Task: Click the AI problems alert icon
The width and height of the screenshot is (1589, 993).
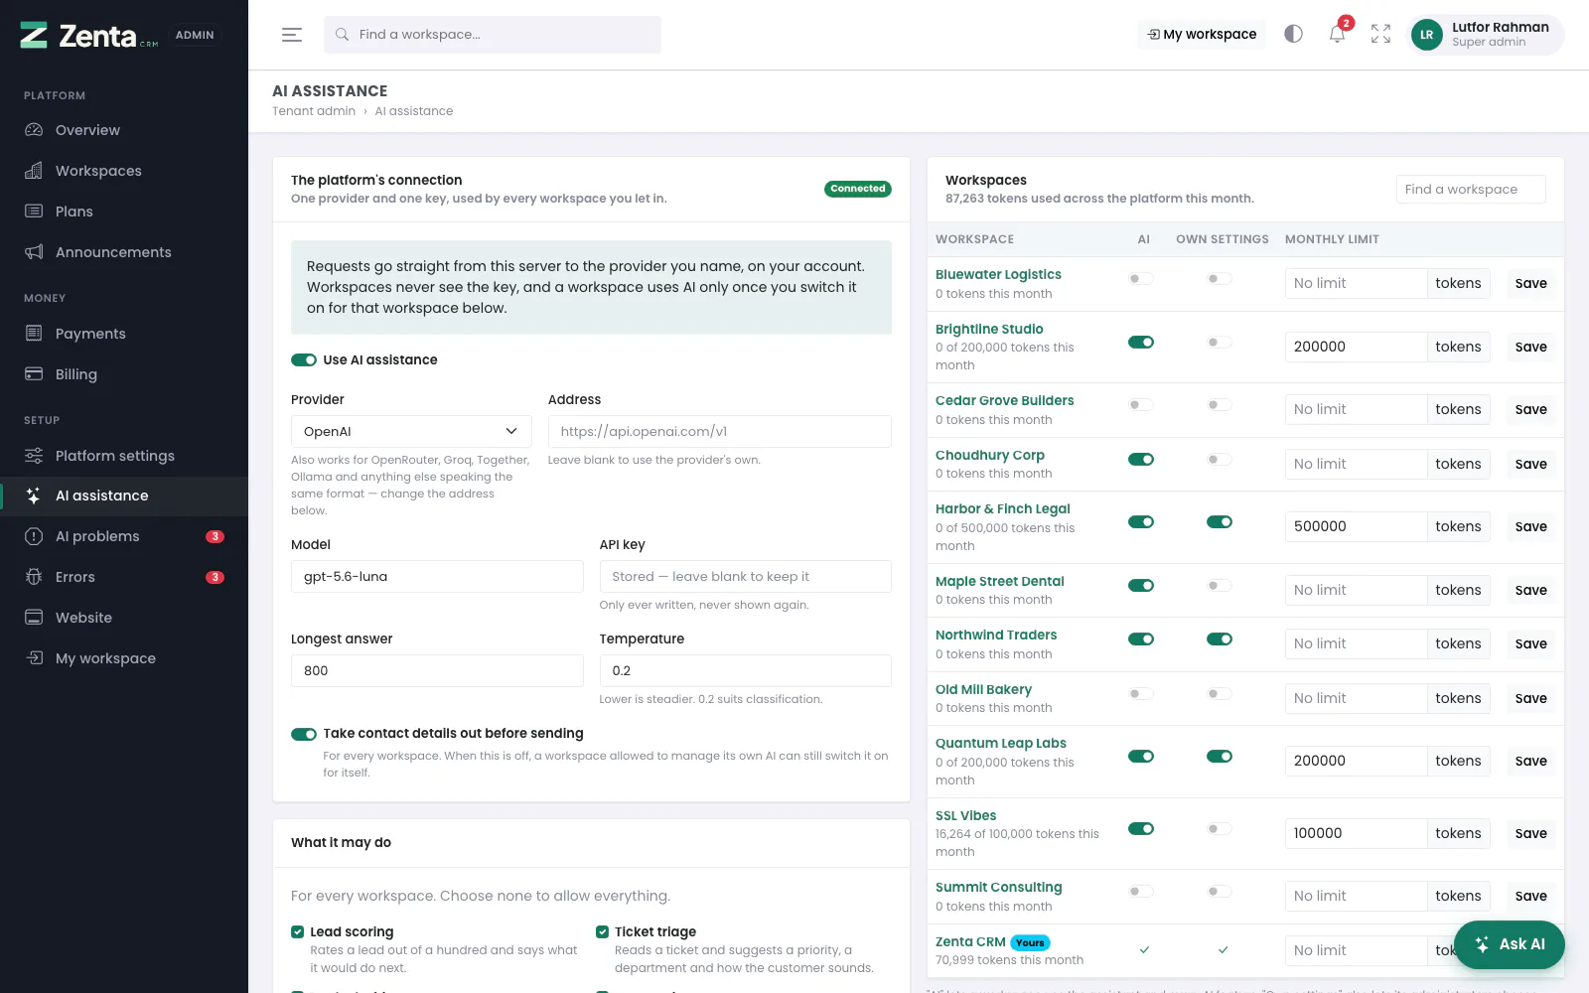Action: (x=34, y=536)
